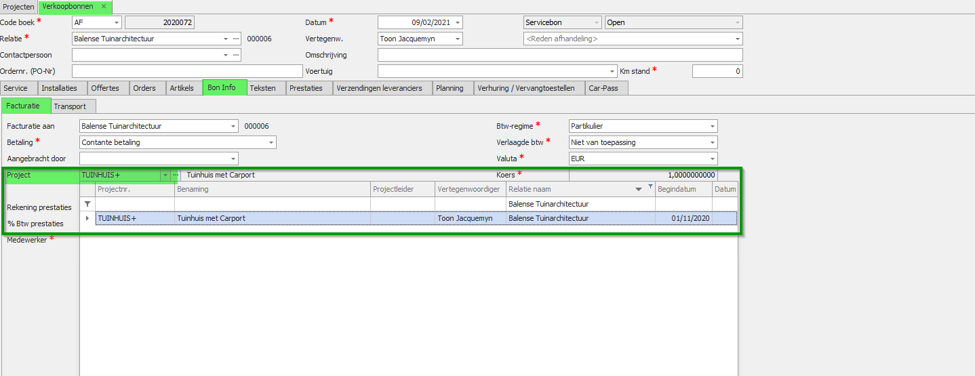Open the Datum date picker dropdown
This screenshot has height=376, width=975.
pyautogui.click(x=458, y=22)
